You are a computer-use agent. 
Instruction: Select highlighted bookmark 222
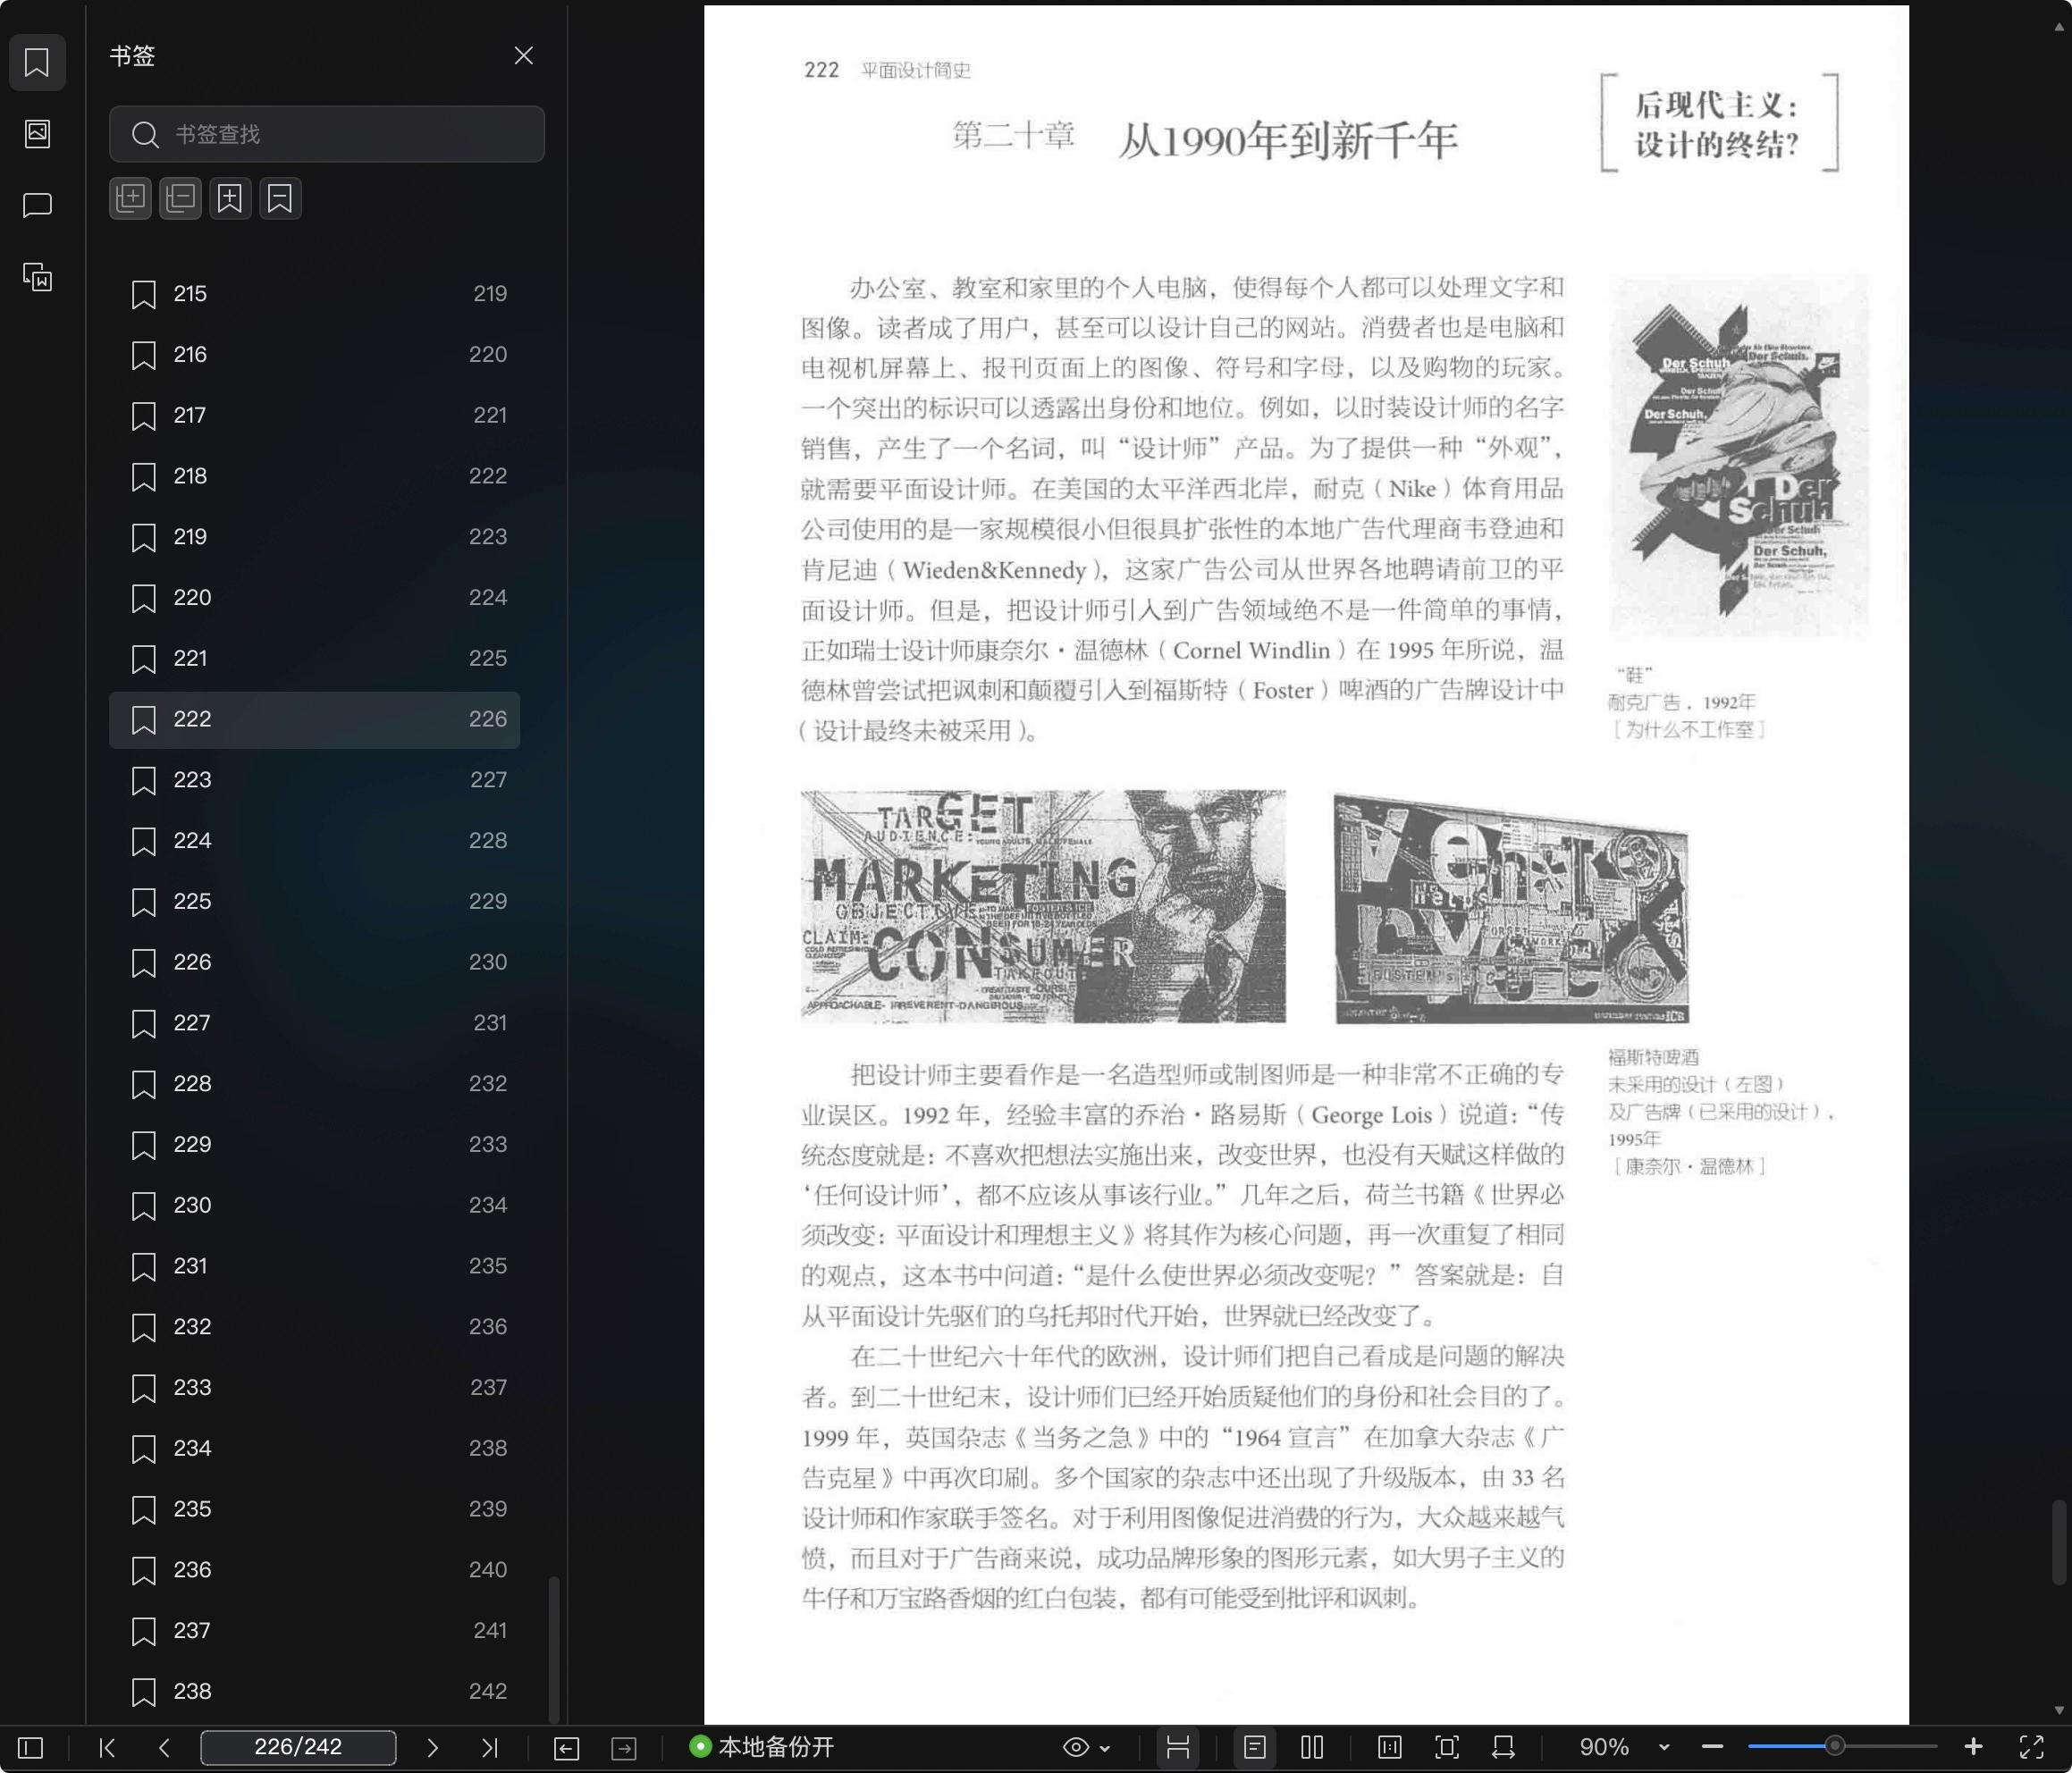(x=314, y=719)
